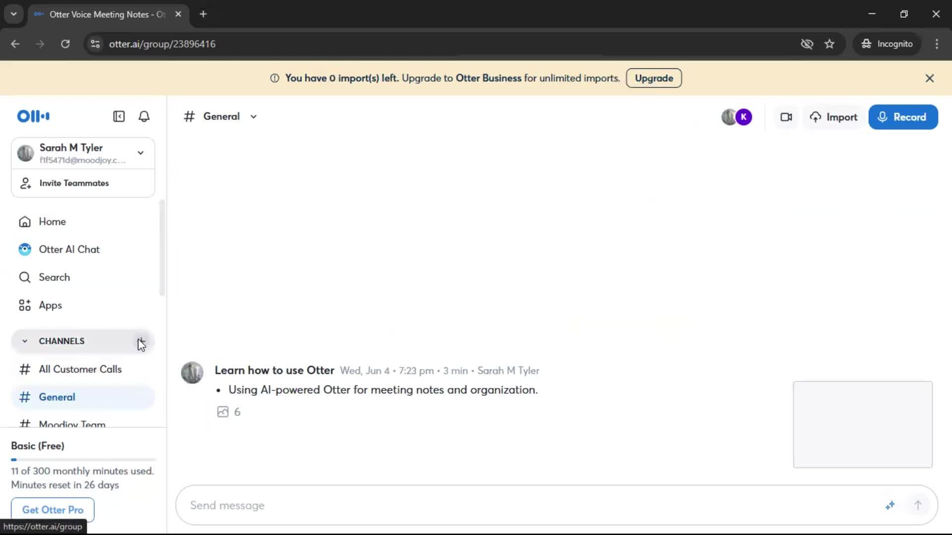Open Otter AI Chat
Viewport: 952px width, 535px height.
click(x=83, y=249)
